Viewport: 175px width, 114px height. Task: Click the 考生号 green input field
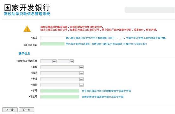tap(60, 97)
